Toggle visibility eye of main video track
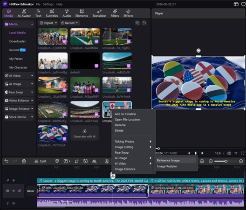246x210 pixels. pos(14,191)
